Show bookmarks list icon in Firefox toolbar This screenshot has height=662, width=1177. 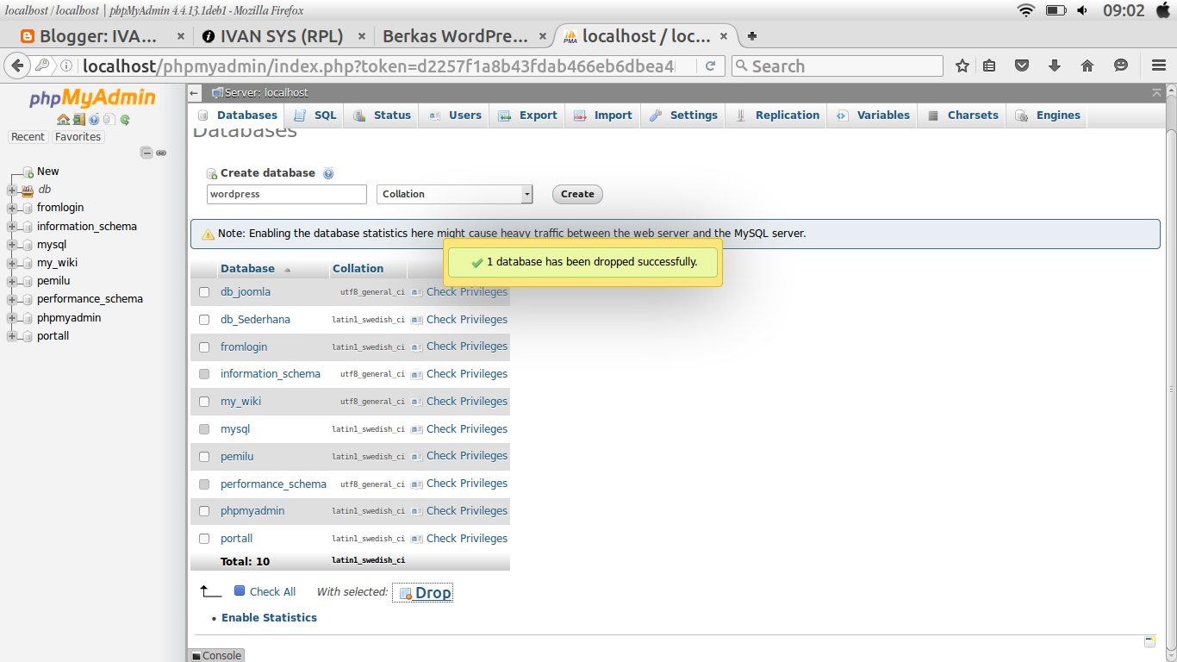989,66
